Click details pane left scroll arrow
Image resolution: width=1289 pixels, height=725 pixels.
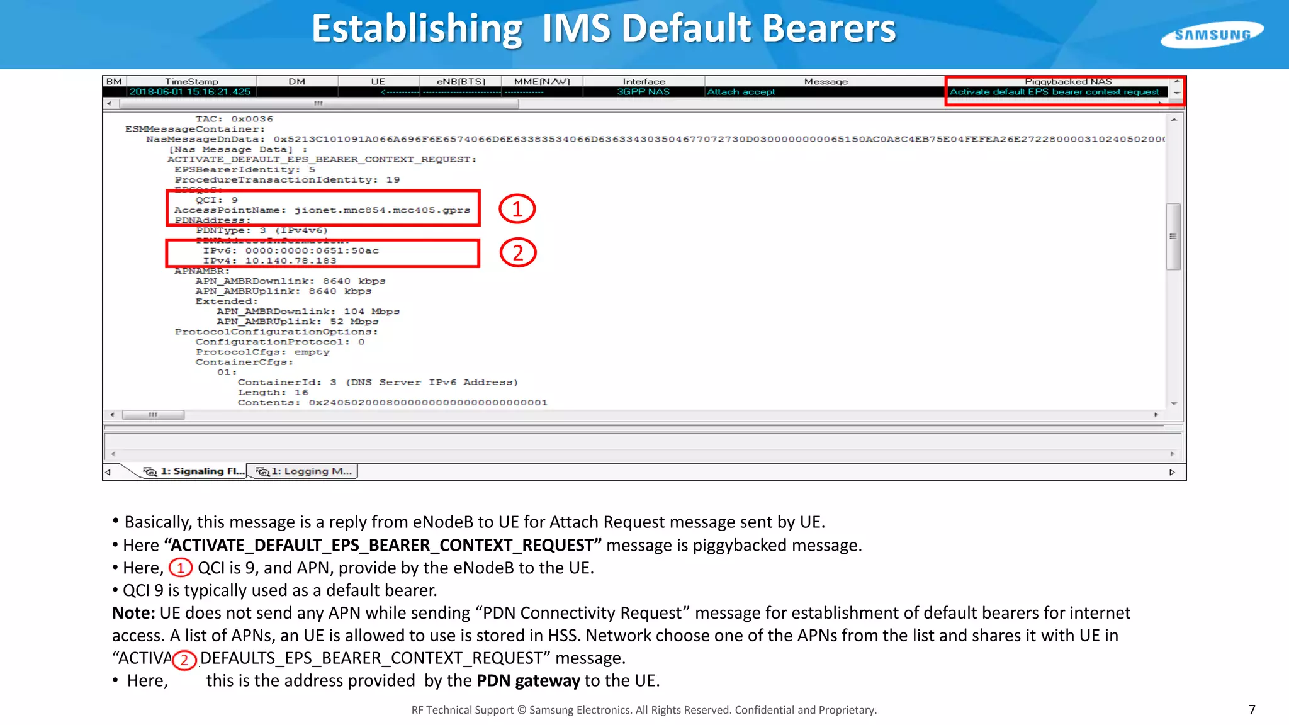click(x=112, y=415)
